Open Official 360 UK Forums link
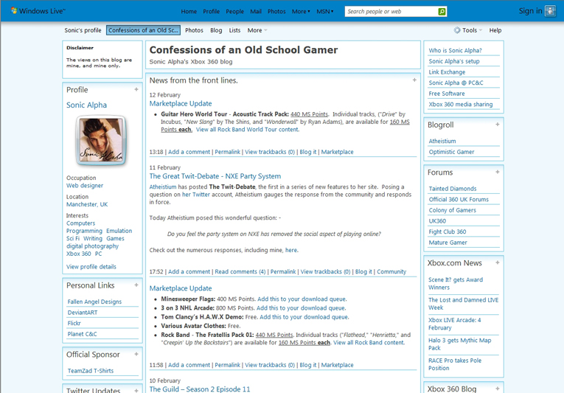The height and width of the screenshot is (393, 564). pyautogui.click(x=459, y=199)
